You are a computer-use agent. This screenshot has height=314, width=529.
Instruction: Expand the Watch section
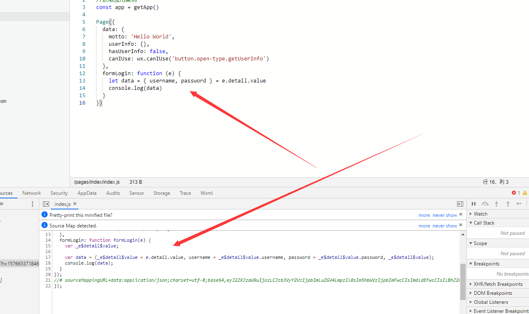[x=480, y=214]
